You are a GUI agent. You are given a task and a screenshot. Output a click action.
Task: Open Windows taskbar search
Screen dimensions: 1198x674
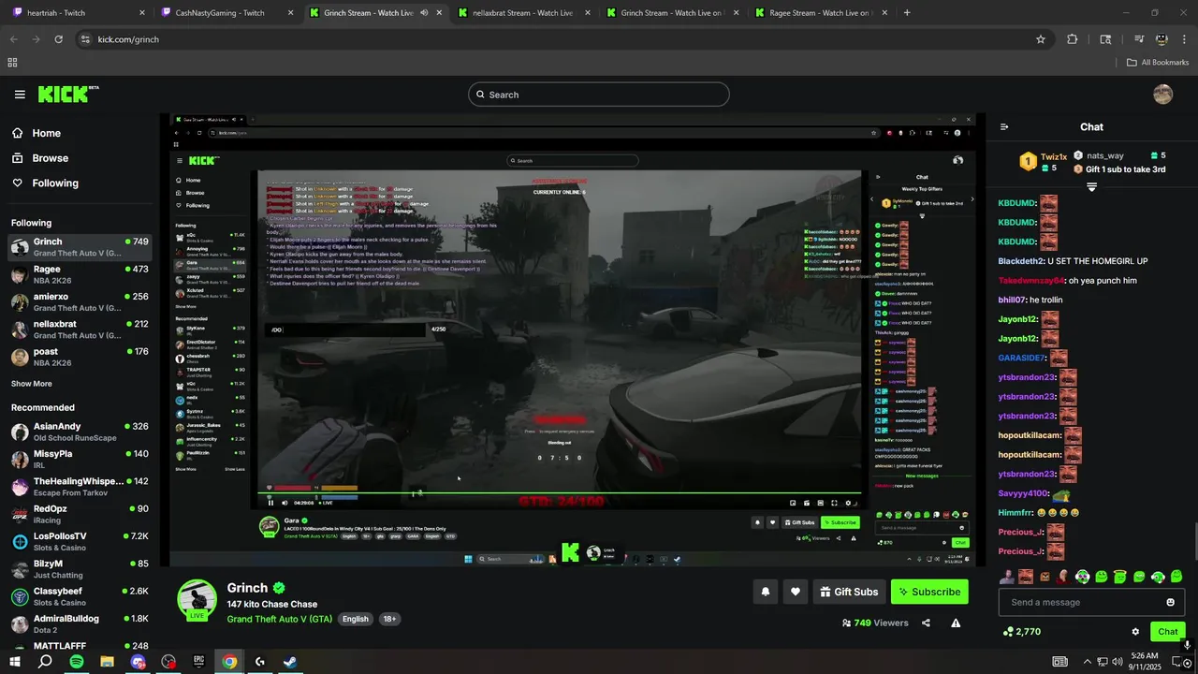click(45, 662)
